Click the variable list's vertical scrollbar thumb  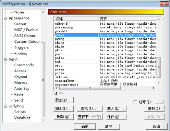pos(159,67)
